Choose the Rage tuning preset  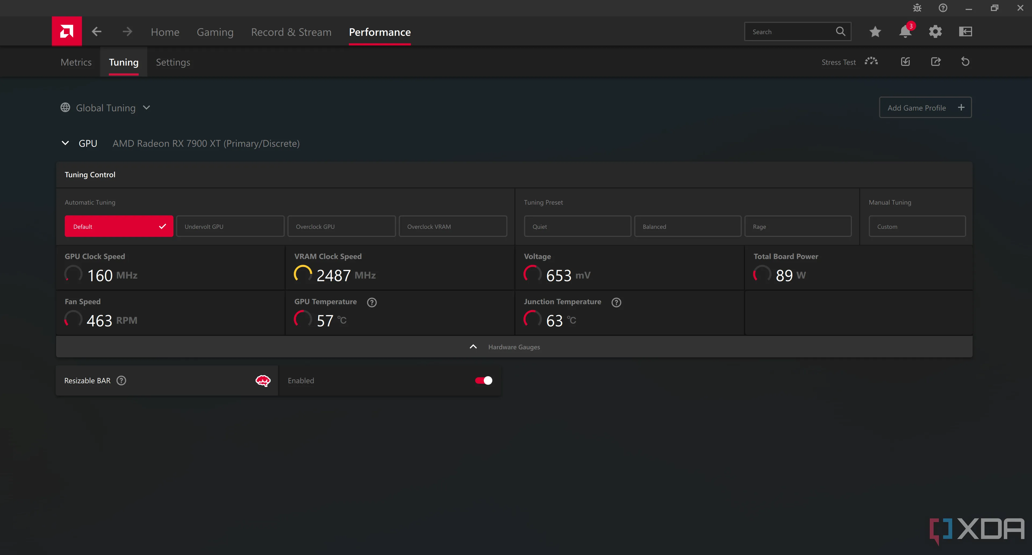click(798, 226)
